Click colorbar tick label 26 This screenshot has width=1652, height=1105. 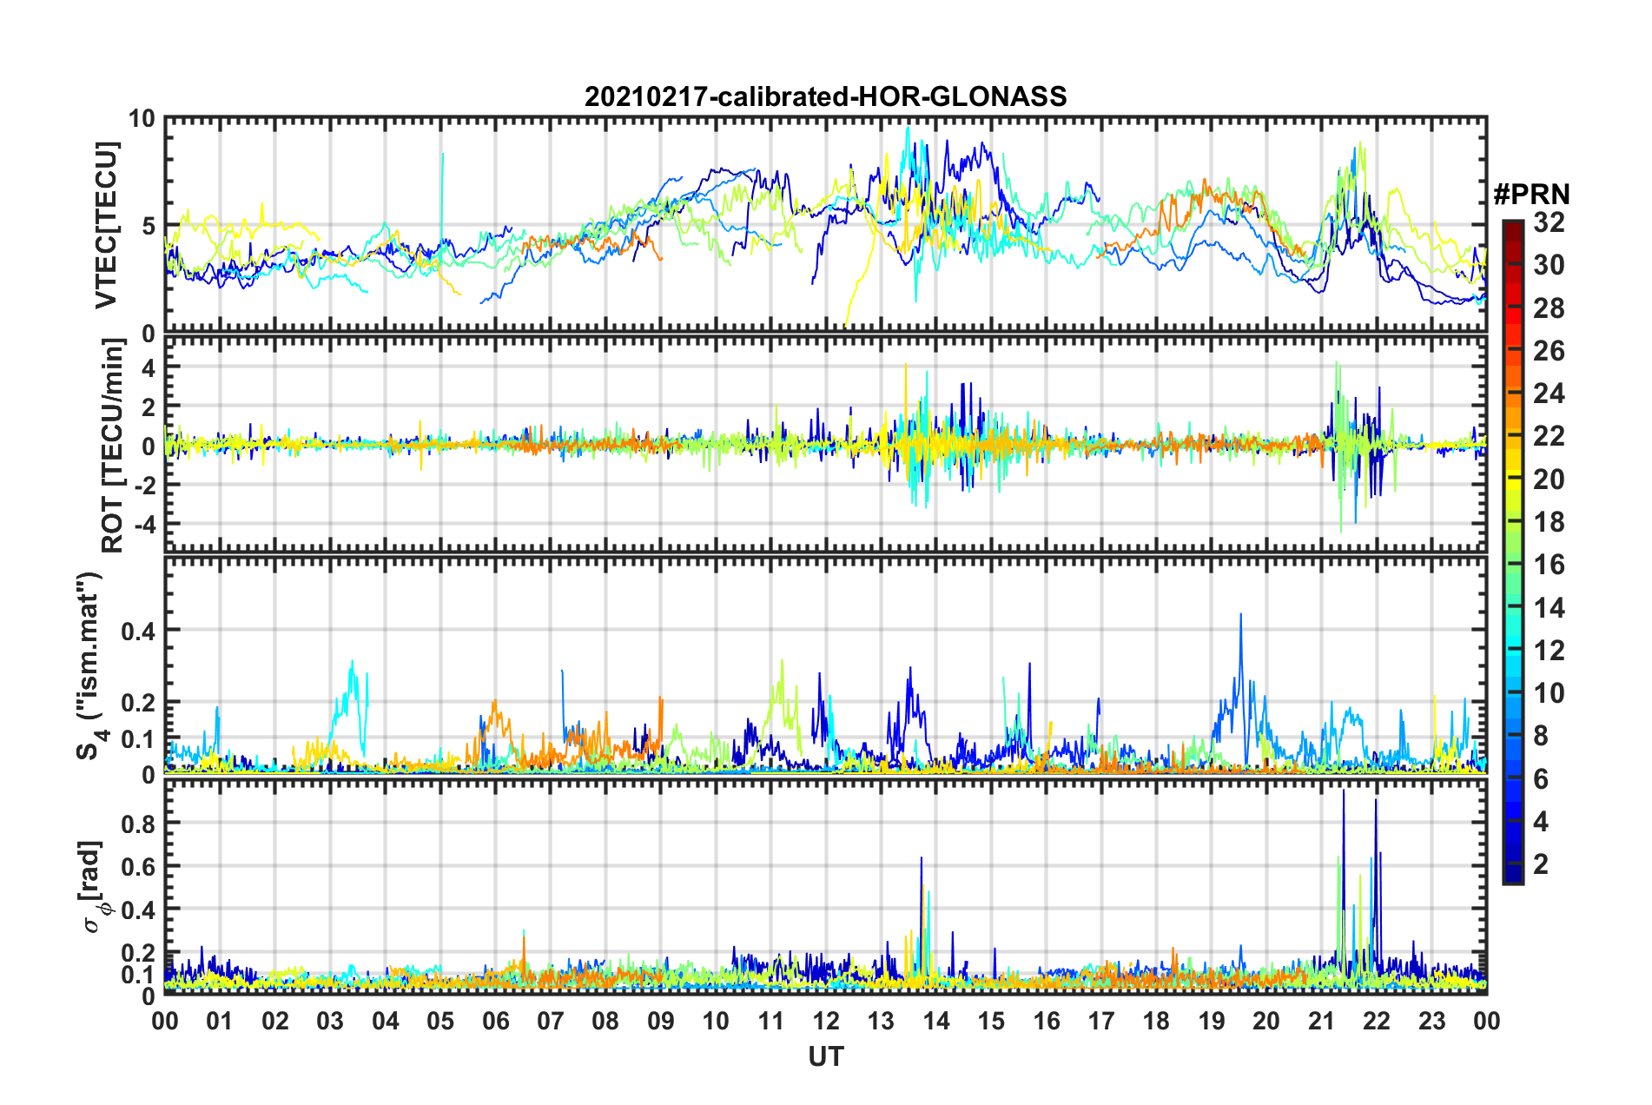coord(1549,350)
